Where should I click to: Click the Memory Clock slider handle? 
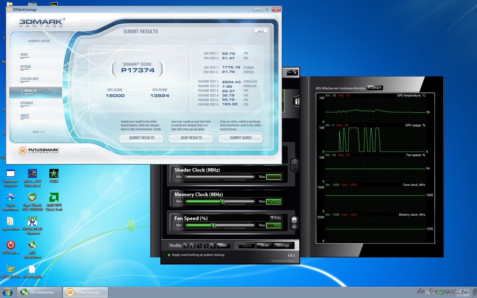[223, 202]
